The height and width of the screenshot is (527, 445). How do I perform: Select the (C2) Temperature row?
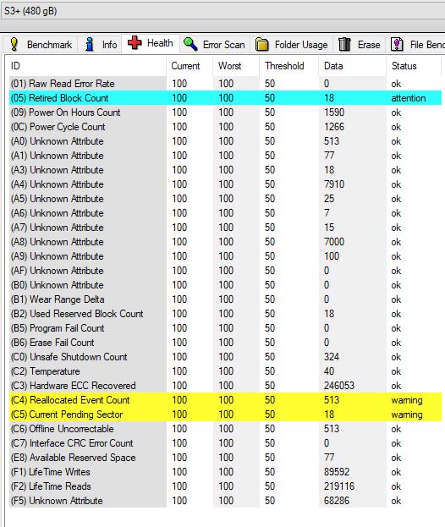[x=225, y=371]
